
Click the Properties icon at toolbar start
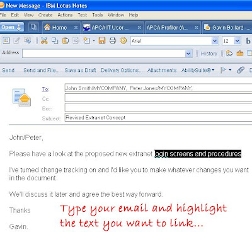click(6, 40)
